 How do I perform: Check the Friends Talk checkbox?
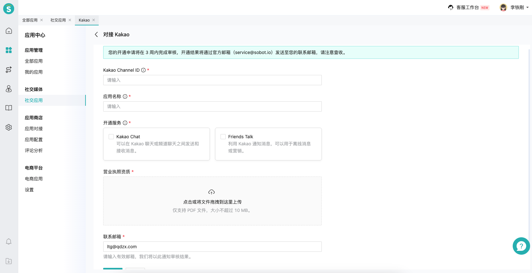click(x=223, y=137)
